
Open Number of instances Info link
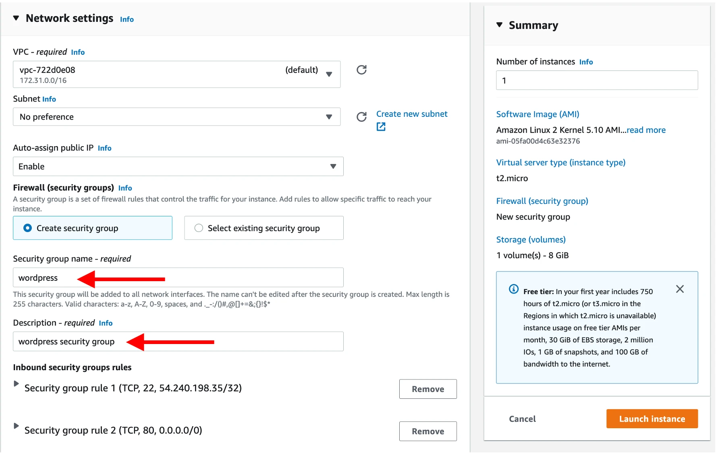pos(586,62)
